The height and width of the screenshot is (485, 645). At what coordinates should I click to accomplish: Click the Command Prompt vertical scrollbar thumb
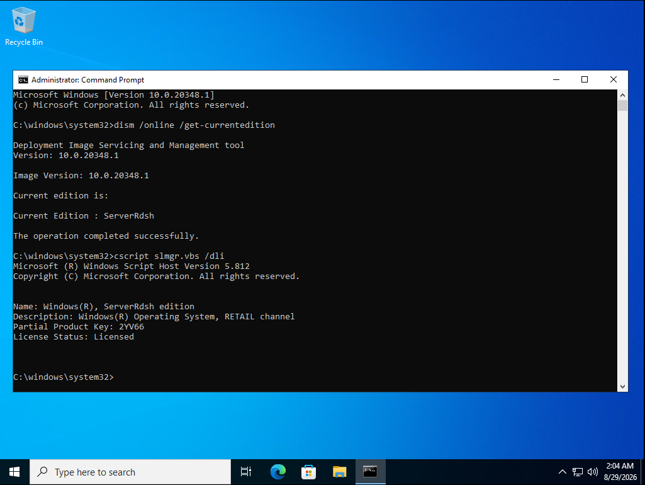point(622,105)
